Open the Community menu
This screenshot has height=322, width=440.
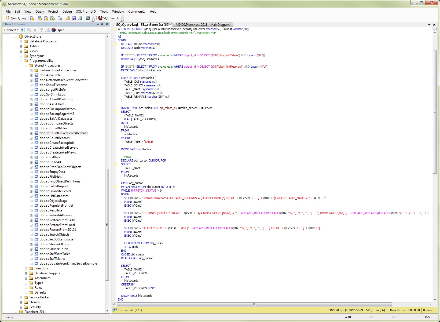coord(137,12)
